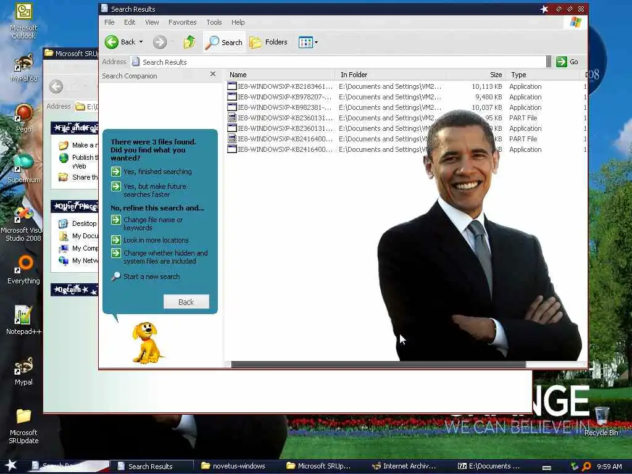Viewport: 632px width, 474px height.
Task: Open the Help menu
Action: pos(238,22)
